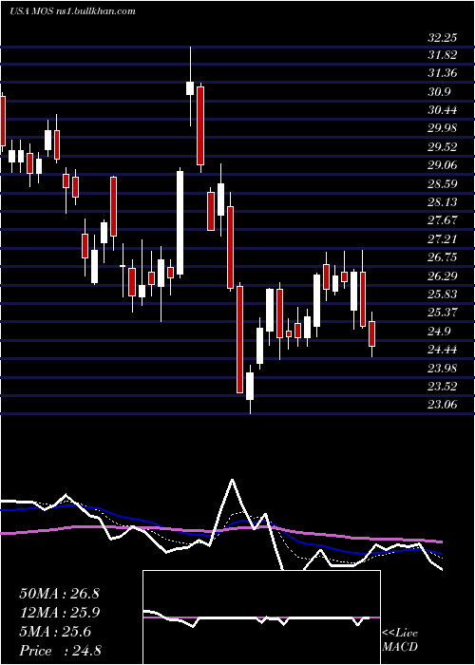The height and width of the screenshot is (665, 475).
Task: Click the 25.37 price axis label
Action: pyautogui.click(x=443, y=313)
